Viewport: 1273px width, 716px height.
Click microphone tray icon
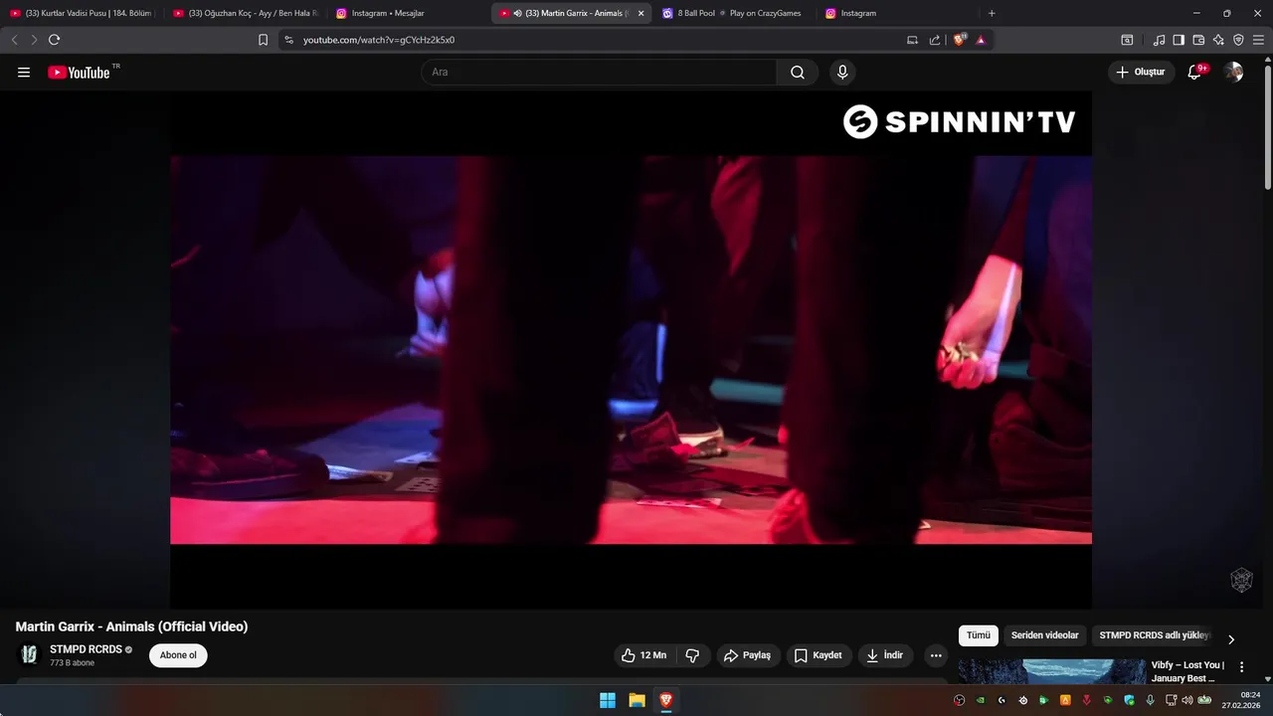click(1151, 700)
